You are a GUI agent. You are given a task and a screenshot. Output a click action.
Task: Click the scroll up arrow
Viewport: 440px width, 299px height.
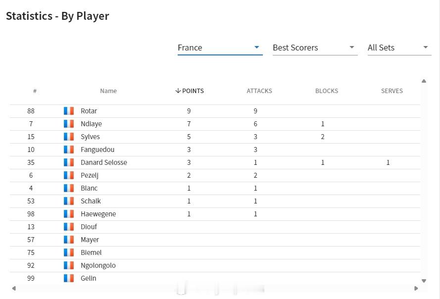424,81
